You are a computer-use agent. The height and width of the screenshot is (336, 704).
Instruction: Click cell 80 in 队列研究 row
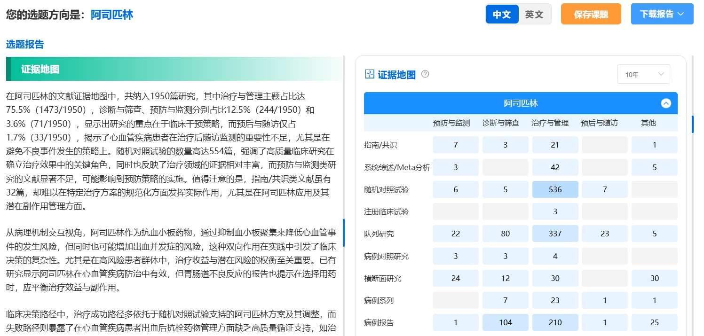[506, 234]
